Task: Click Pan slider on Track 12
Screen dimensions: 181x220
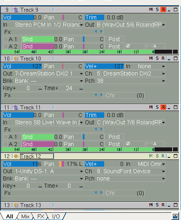Action: 63,164
